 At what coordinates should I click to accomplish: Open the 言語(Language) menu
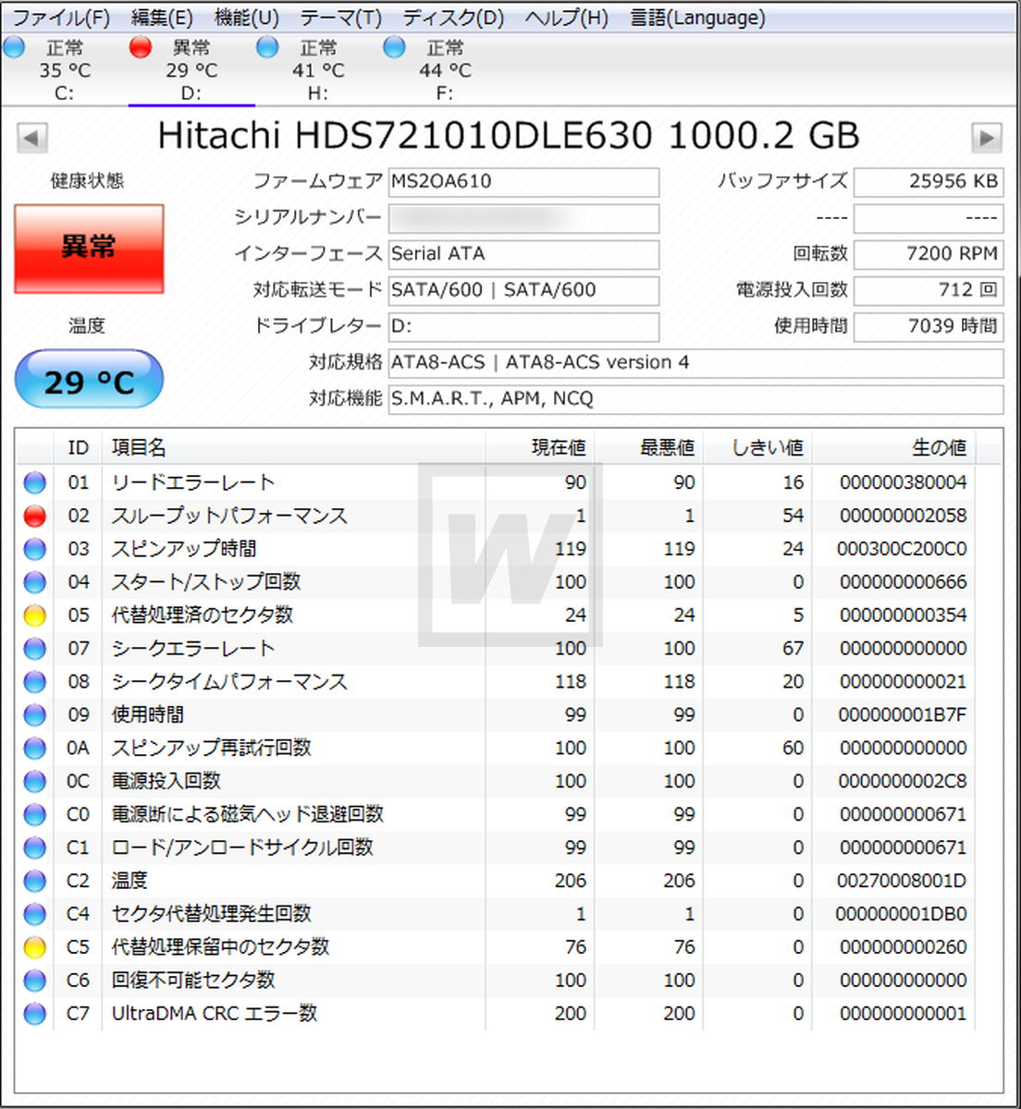click(x=697, y=18)
